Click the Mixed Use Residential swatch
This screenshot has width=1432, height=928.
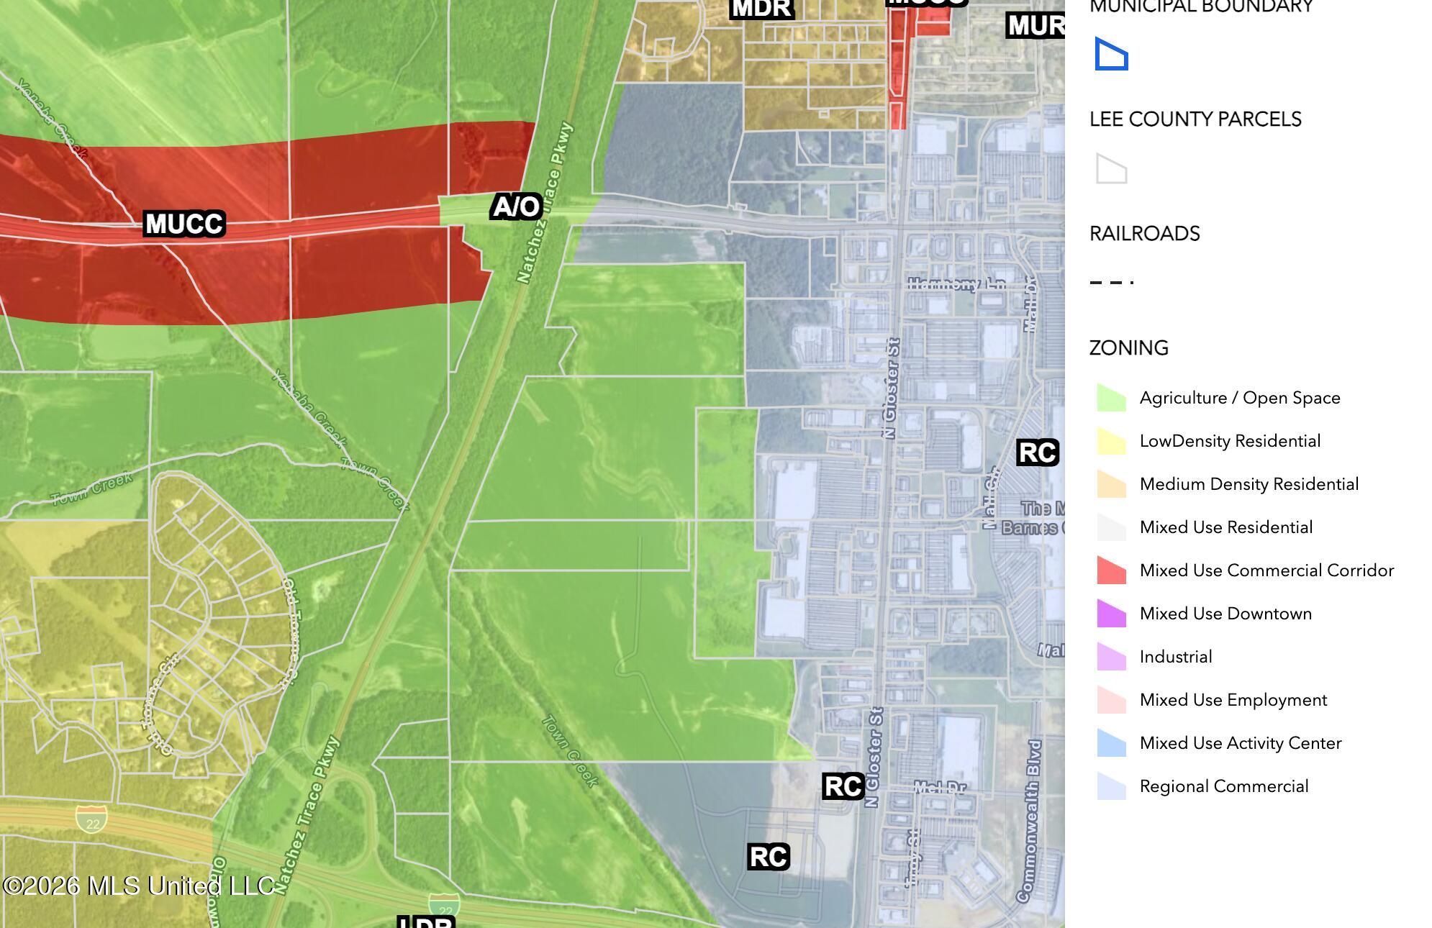click(1112, 527)
